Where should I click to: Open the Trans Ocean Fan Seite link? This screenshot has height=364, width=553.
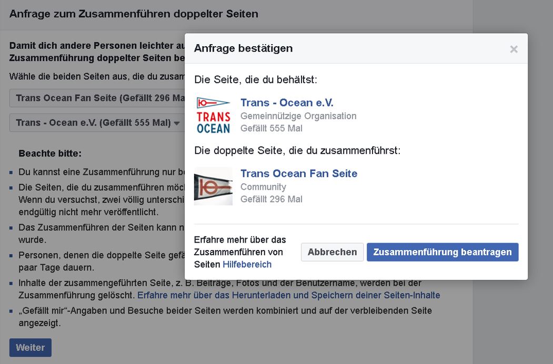299,173
